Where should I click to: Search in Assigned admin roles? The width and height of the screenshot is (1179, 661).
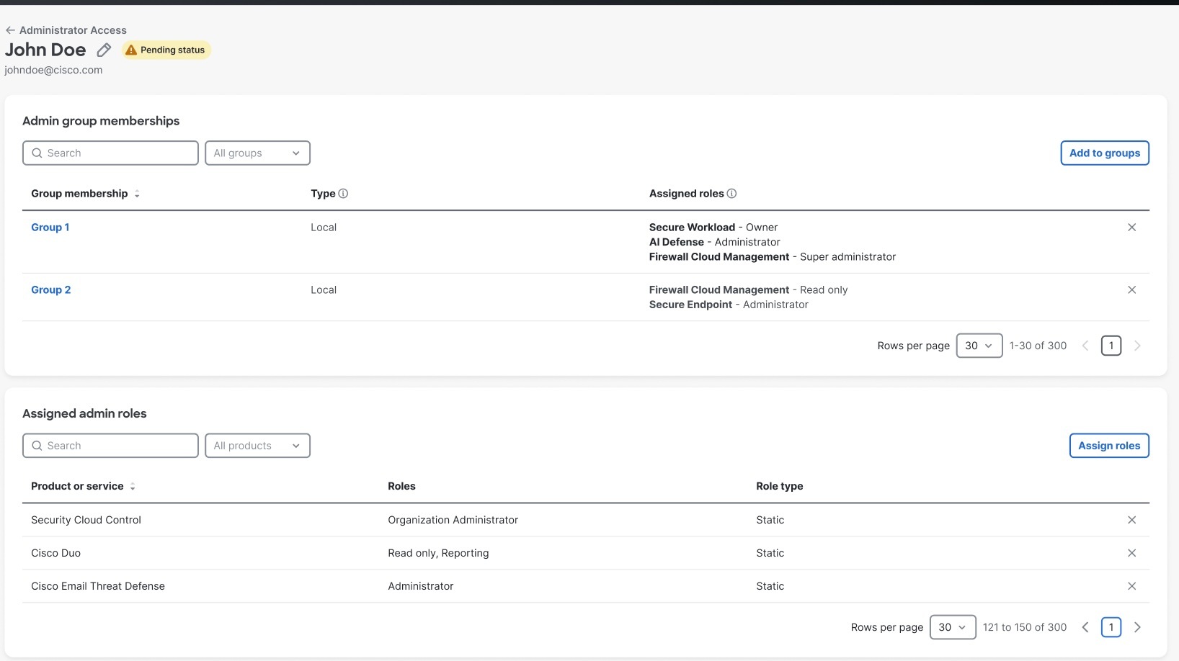(x=110, y=446)
